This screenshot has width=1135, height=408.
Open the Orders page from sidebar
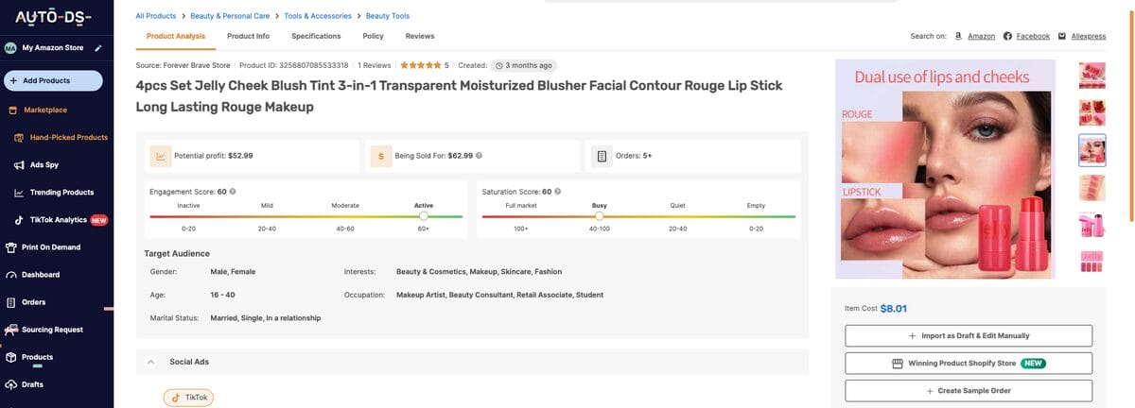[x=34, y=302]
